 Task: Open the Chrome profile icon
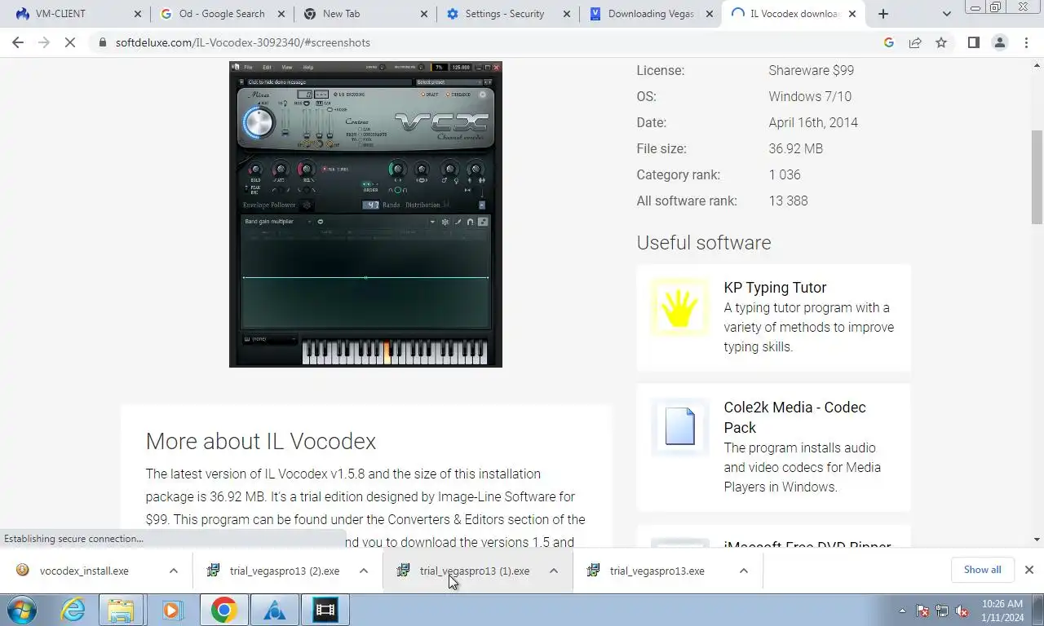999,42
